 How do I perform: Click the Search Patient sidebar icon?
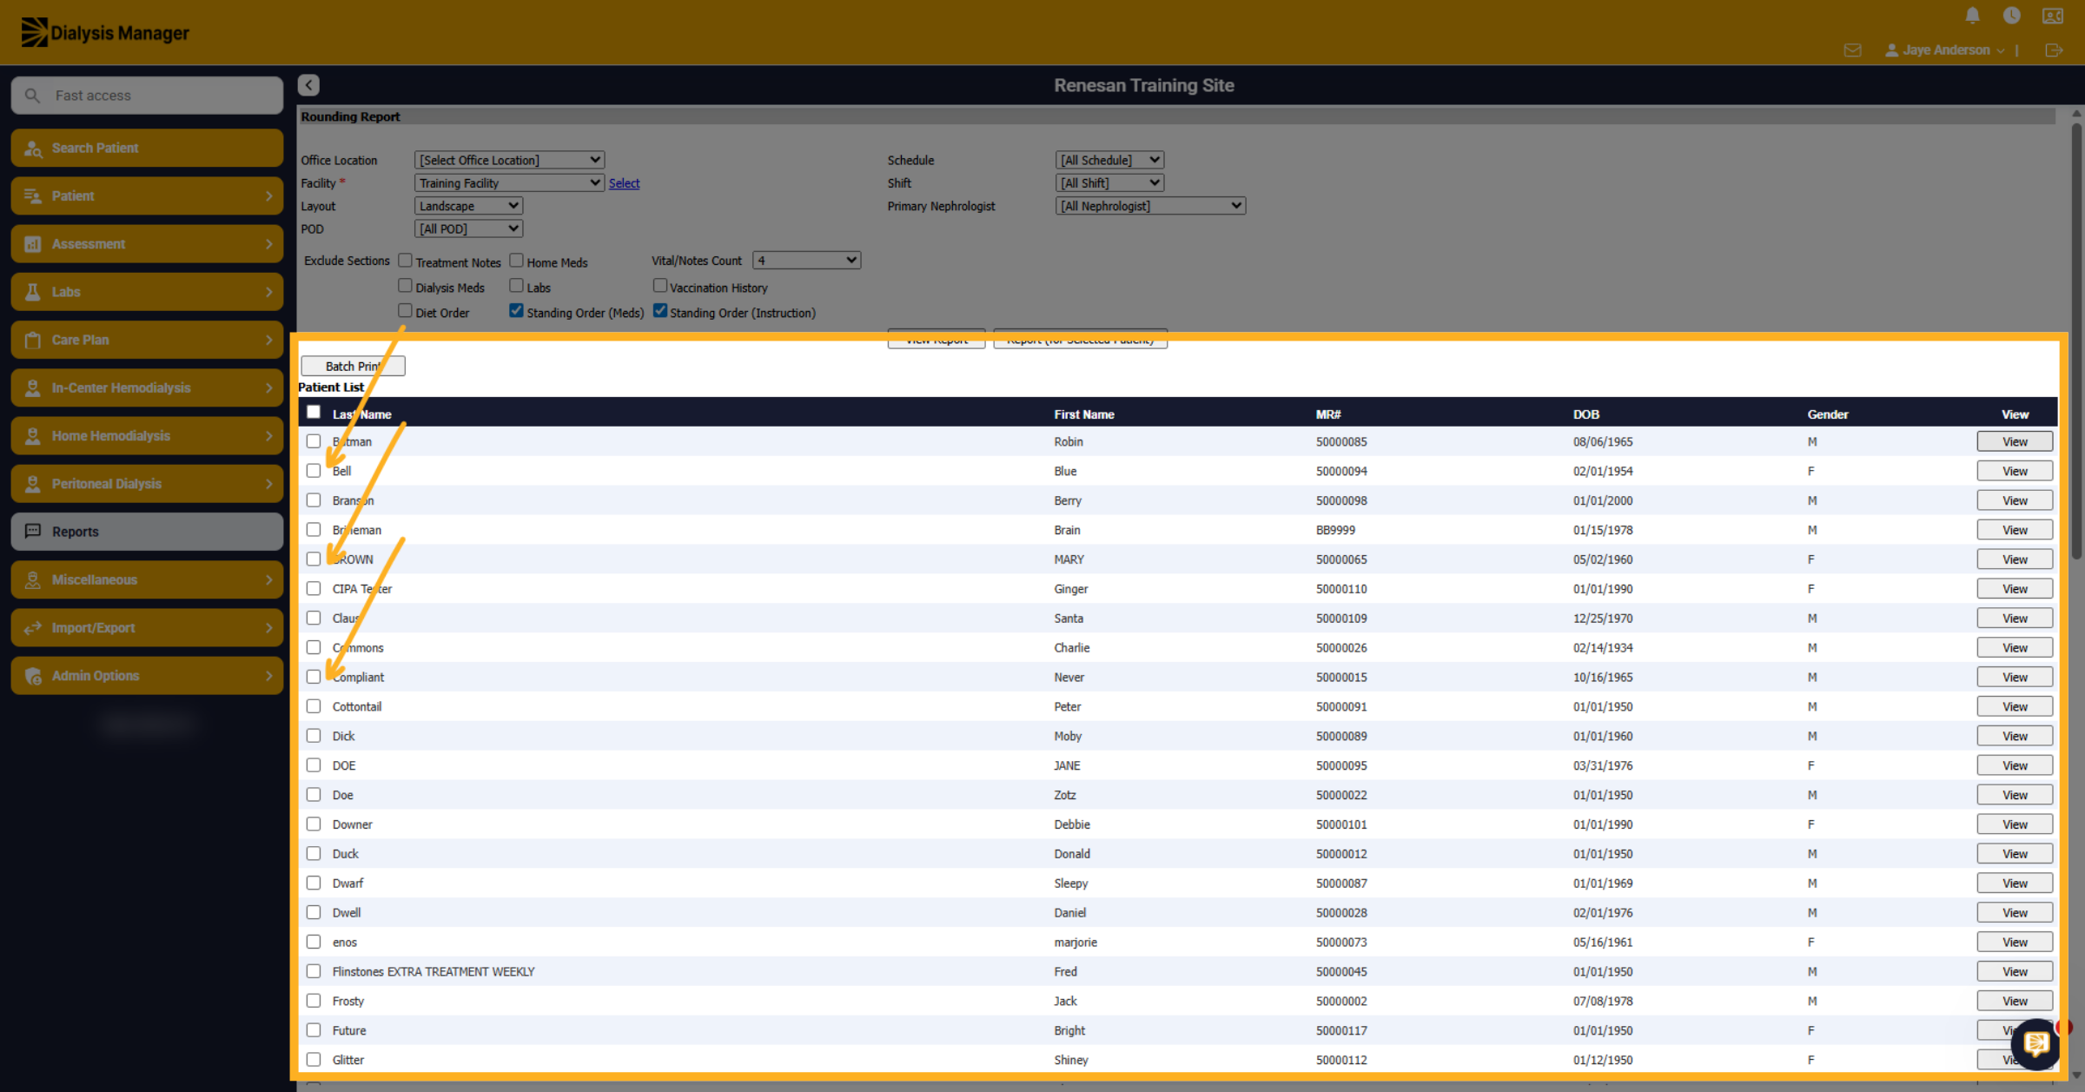pyautogui.click(x=33, y=149)
